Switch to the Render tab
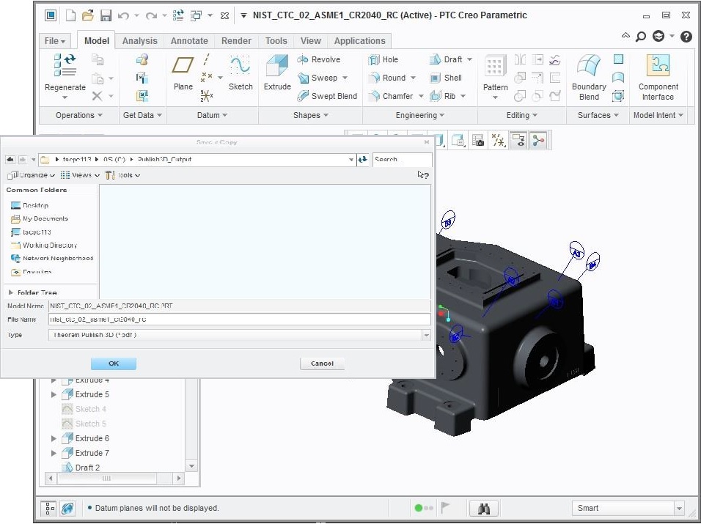The image size is (701, 524). [236, 40]
